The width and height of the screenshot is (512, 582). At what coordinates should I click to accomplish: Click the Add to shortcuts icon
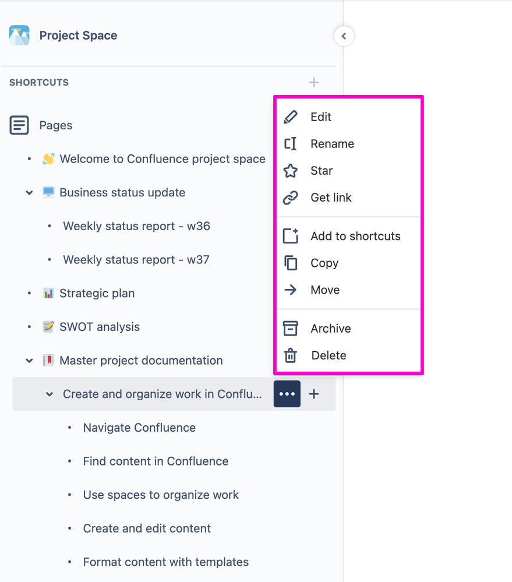pos(291,236)
